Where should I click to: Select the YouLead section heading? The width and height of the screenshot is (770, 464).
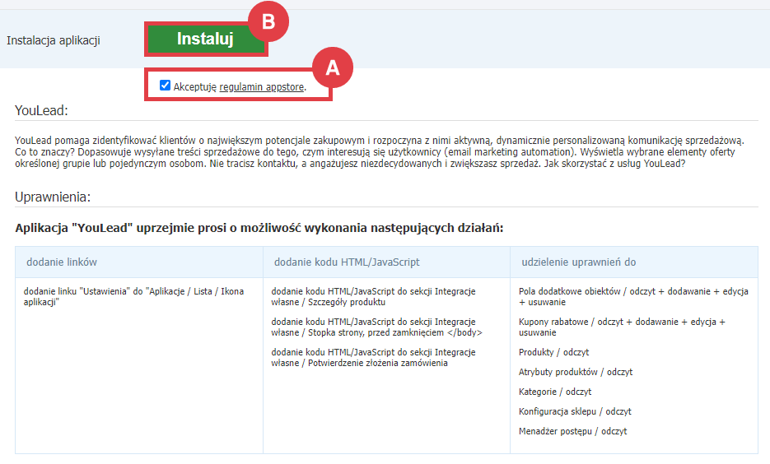click(x=41, y=110)
